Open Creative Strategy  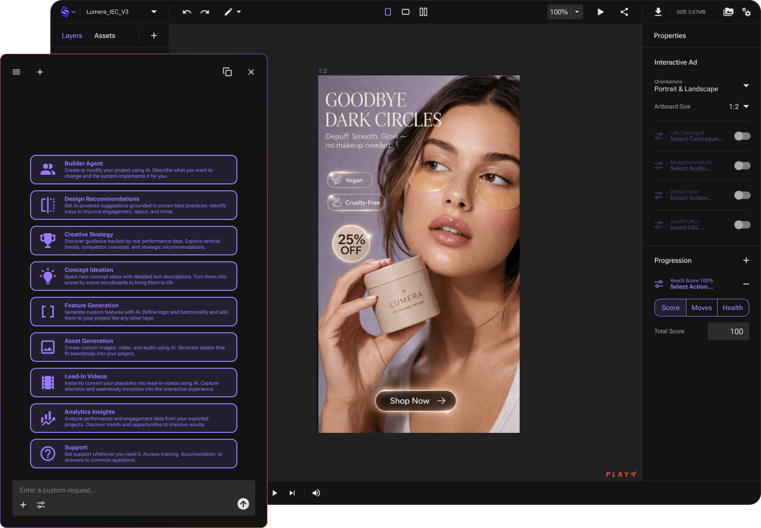click(x=134, y=241)
